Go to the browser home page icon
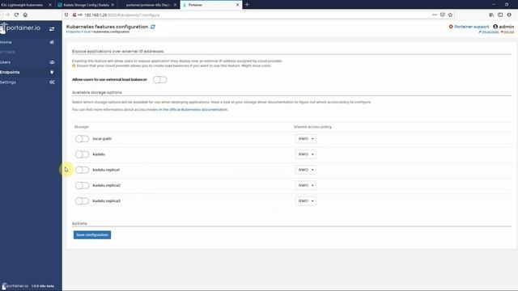The width and height of the screenshot is (518, 291). pyautogui.click(x=25, y=15)
